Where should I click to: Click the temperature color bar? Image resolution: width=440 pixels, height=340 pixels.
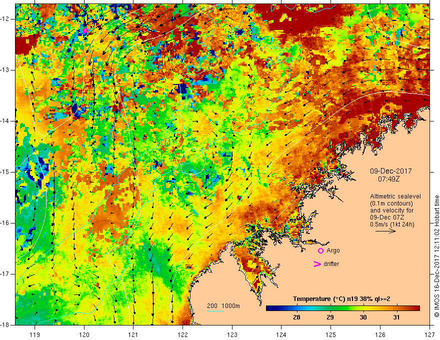click(343, 308)
